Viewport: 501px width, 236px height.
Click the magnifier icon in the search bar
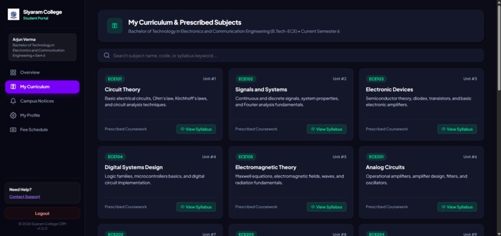pos(107,55)
